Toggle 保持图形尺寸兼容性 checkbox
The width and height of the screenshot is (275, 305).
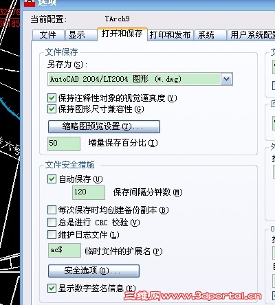pyautogui.click(x=52, y=109)
